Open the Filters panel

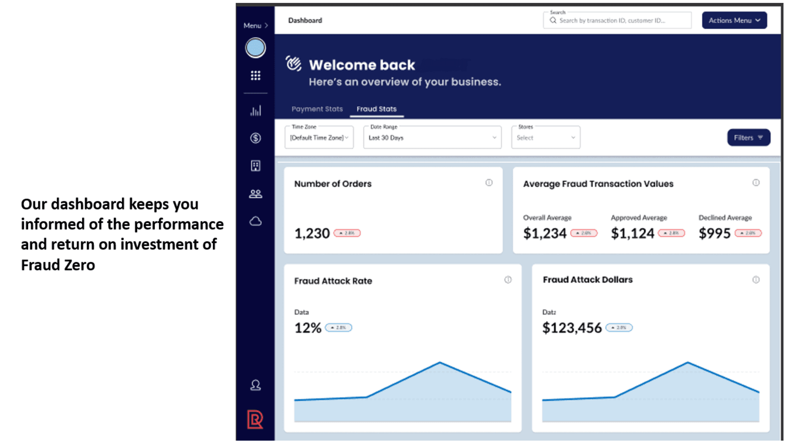[748, 137]
